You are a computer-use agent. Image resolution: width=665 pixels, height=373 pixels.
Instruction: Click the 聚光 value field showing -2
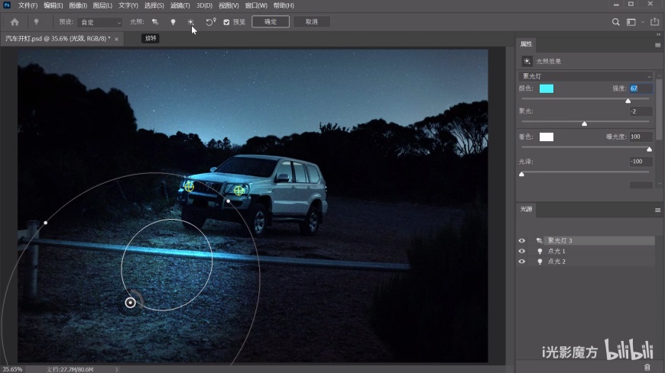(x=641, y=111)
